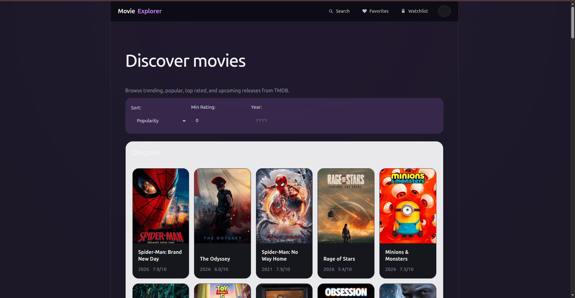Viewport: 575px width, 298px height.
Task: Open the Toy Story 5 poster
Action: click(x=223, y=291)
